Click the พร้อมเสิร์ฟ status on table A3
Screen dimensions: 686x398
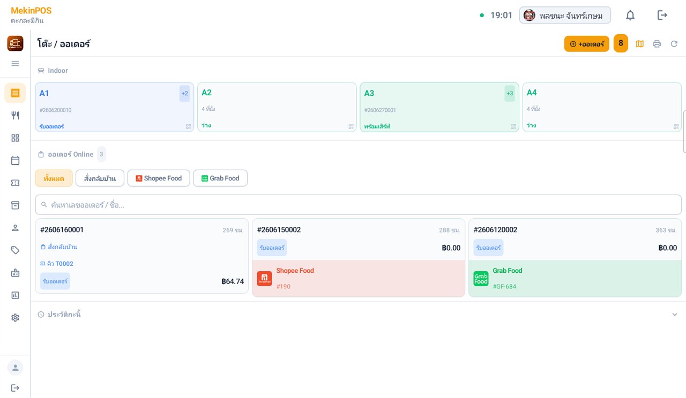click(377, 127)
